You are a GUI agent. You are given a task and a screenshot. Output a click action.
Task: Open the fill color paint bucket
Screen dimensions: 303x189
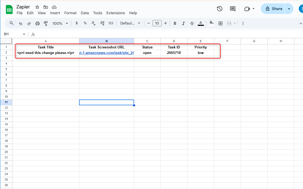[211, 23]
